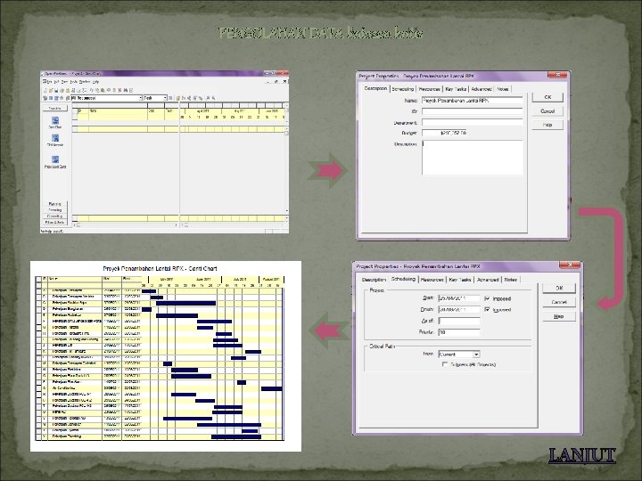Select Advanced tab in the Critical Path dialog

pyautogui.click(x=488, y=280)
